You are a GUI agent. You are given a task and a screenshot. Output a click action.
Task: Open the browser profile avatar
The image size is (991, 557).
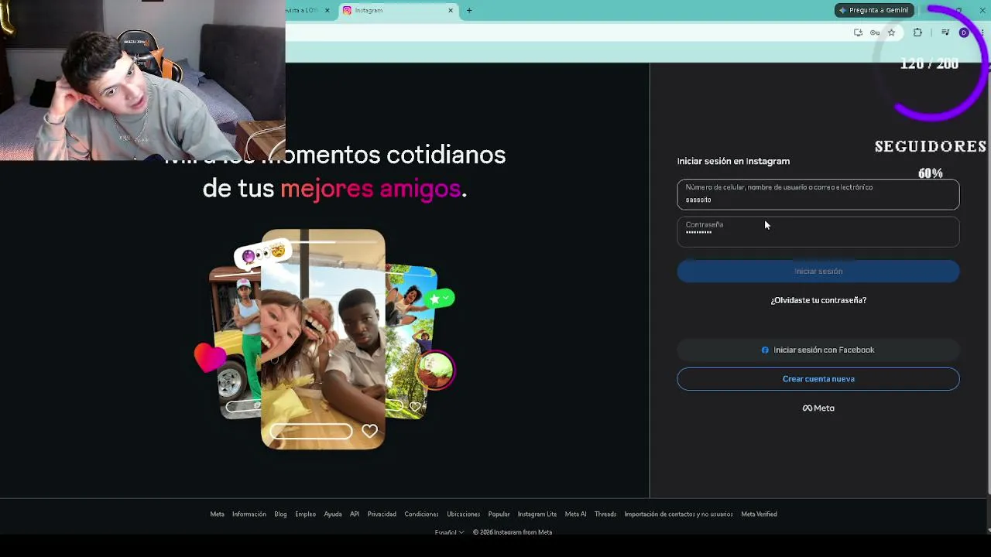(x=964, y=32)
